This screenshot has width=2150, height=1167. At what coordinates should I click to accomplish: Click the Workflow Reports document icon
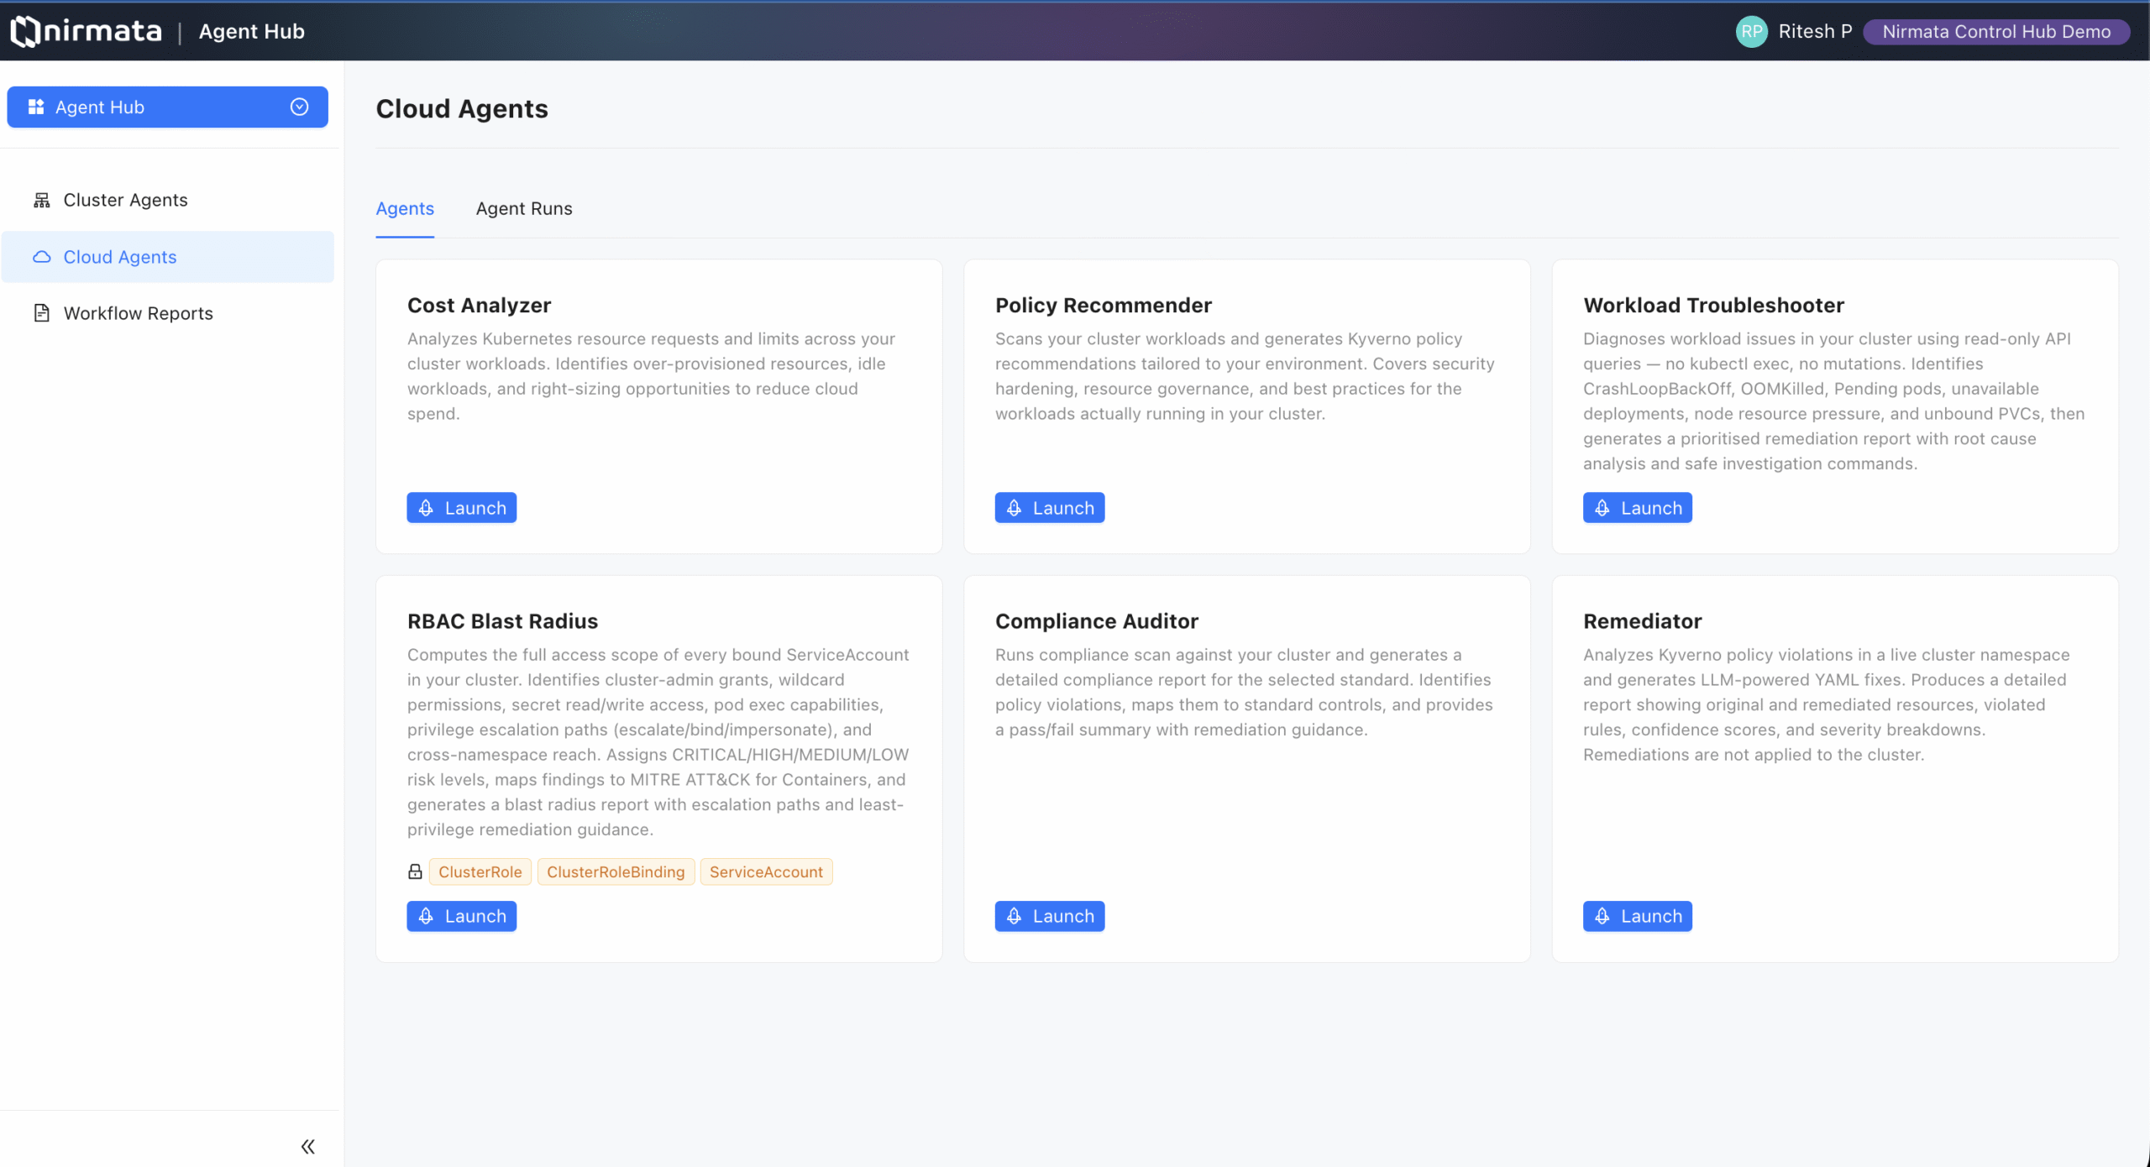point(41,313)
